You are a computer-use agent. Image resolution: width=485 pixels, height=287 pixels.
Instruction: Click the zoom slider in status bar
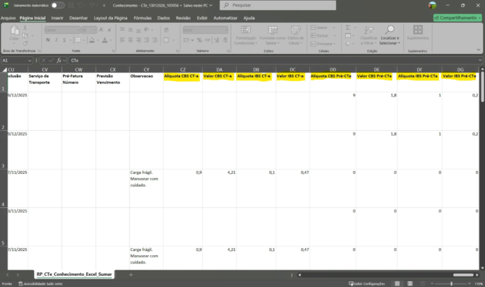450,284
